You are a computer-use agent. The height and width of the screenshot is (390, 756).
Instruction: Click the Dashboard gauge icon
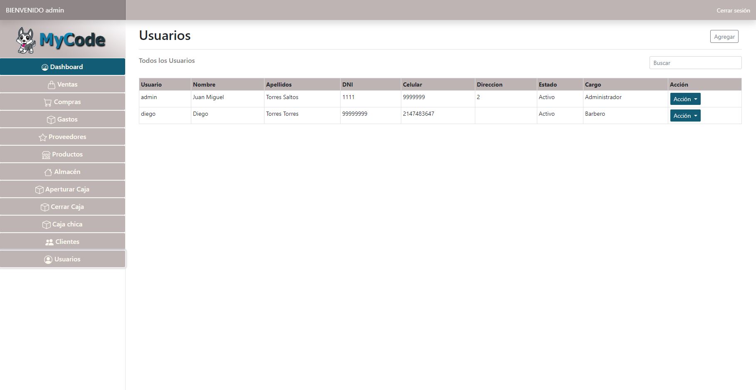coord(45,67)
